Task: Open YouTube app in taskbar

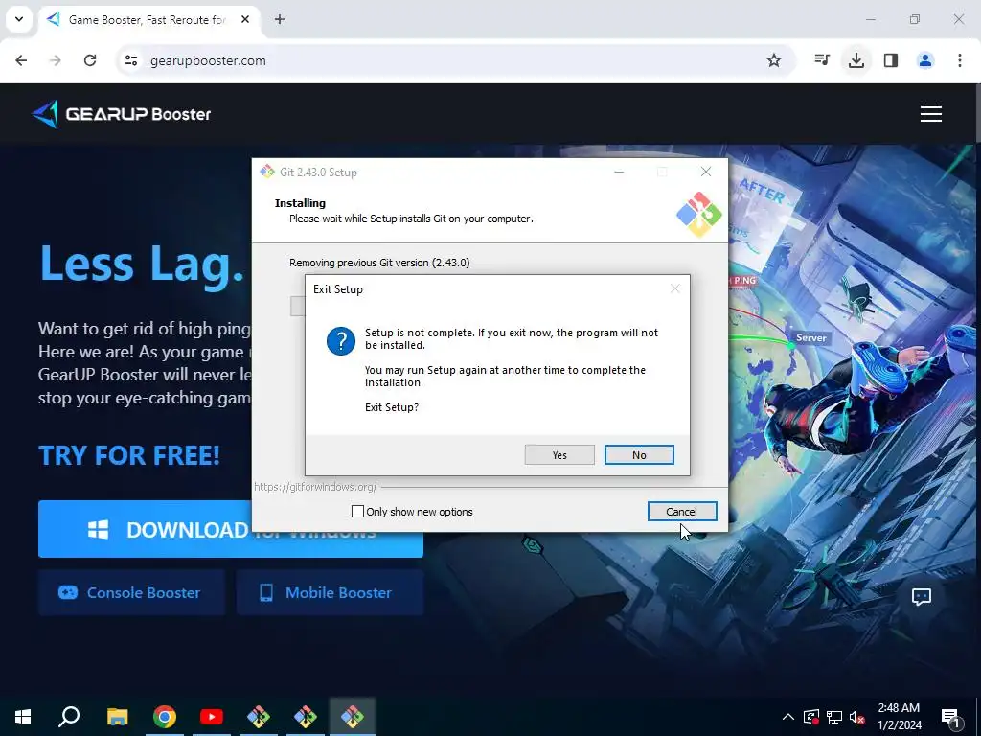Action: click(x=212, y=717)
